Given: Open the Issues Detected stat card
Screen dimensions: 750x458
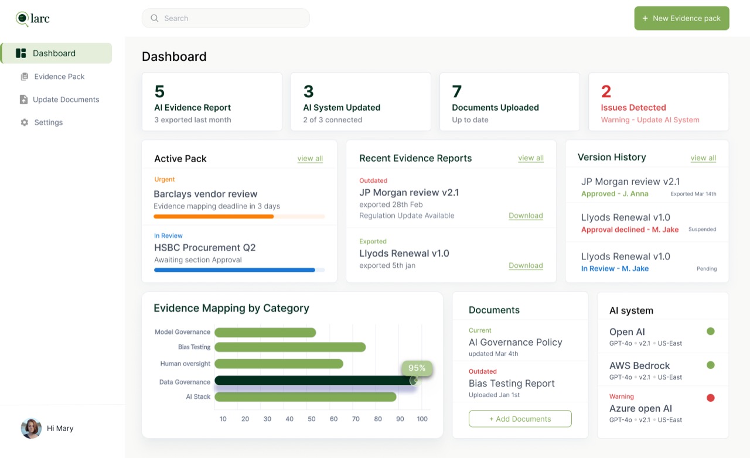Looking at the screenshot, I should (659, 102).
